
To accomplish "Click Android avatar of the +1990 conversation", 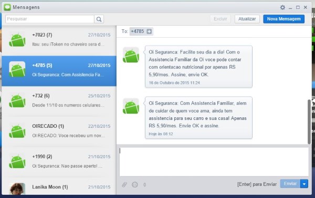I will (17, 161).
